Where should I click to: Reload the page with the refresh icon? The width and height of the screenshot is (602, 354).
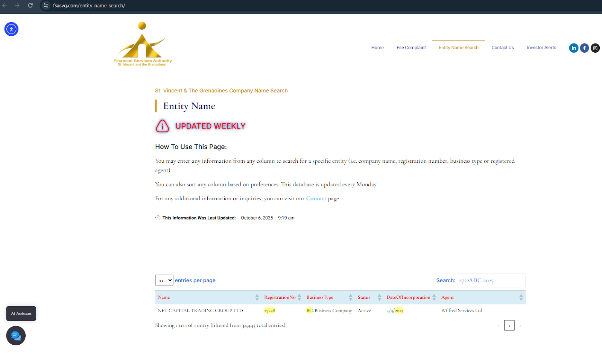[x=30, y=6]
